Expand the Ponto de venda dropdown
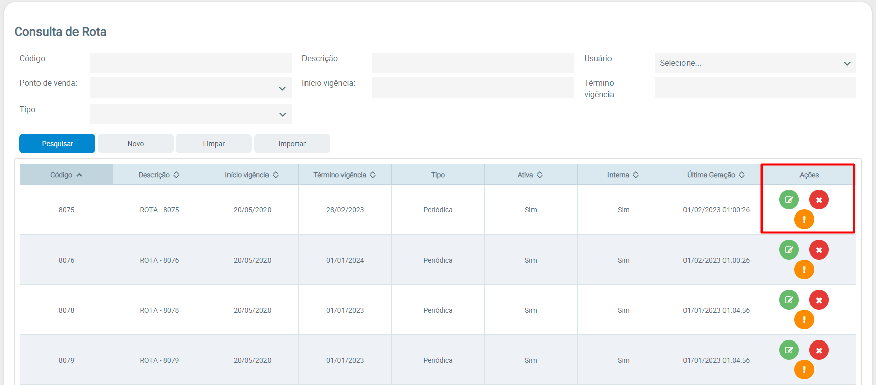Screen dimensions: 876x385 [191, 88]
